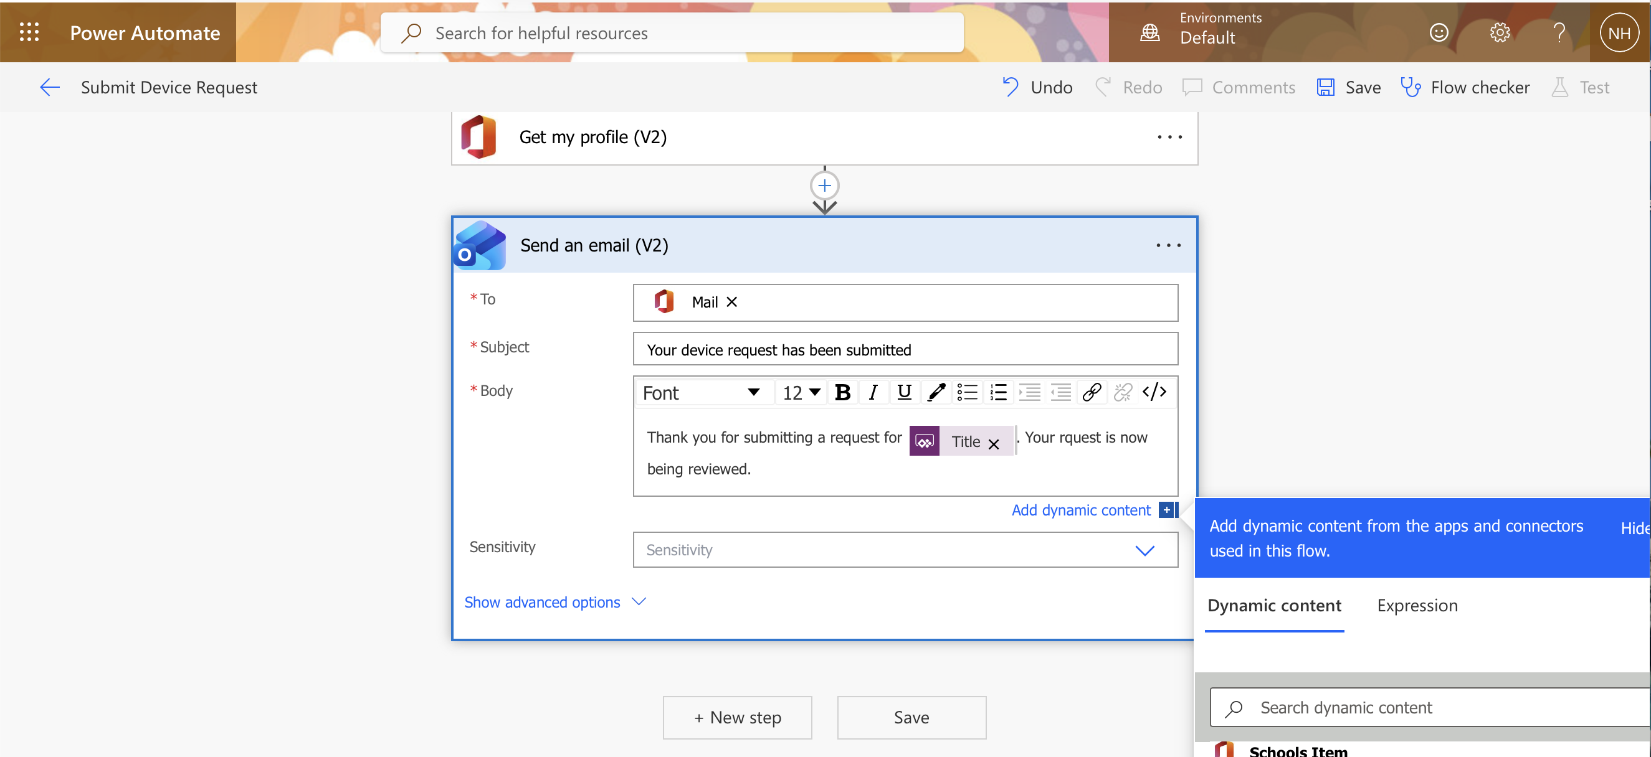Click the Search dynamic content box

point(1430,707)
